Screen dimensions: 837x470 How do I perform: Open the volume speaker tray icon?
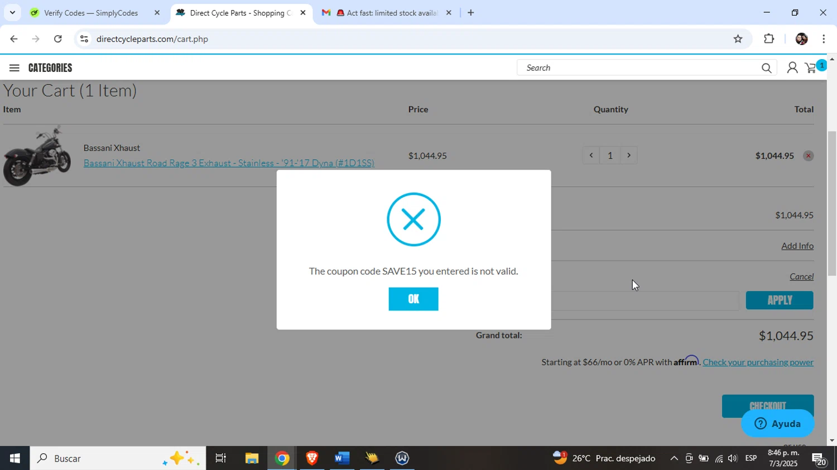(x=733, y=458)
